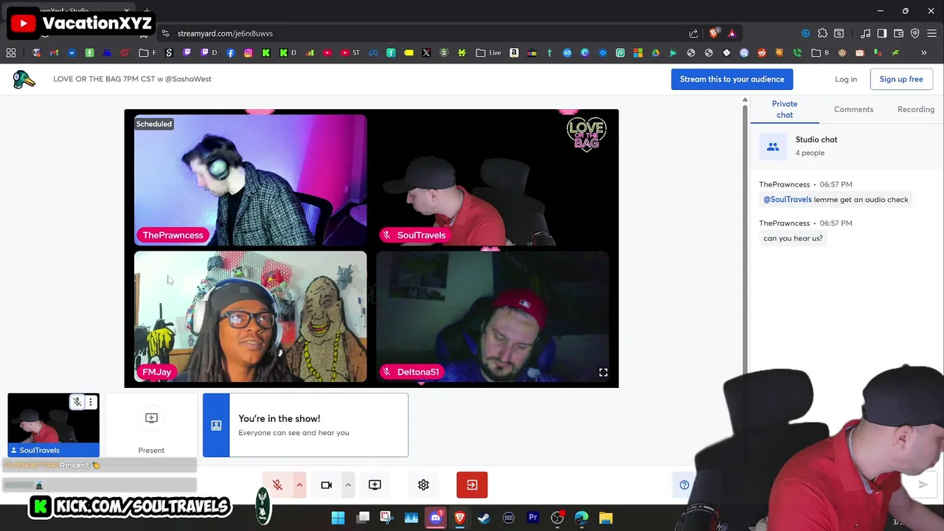The height and width of the screenshot is (531, 944).
Task: Open Brave Wallet icon
Action: point(899,33)
